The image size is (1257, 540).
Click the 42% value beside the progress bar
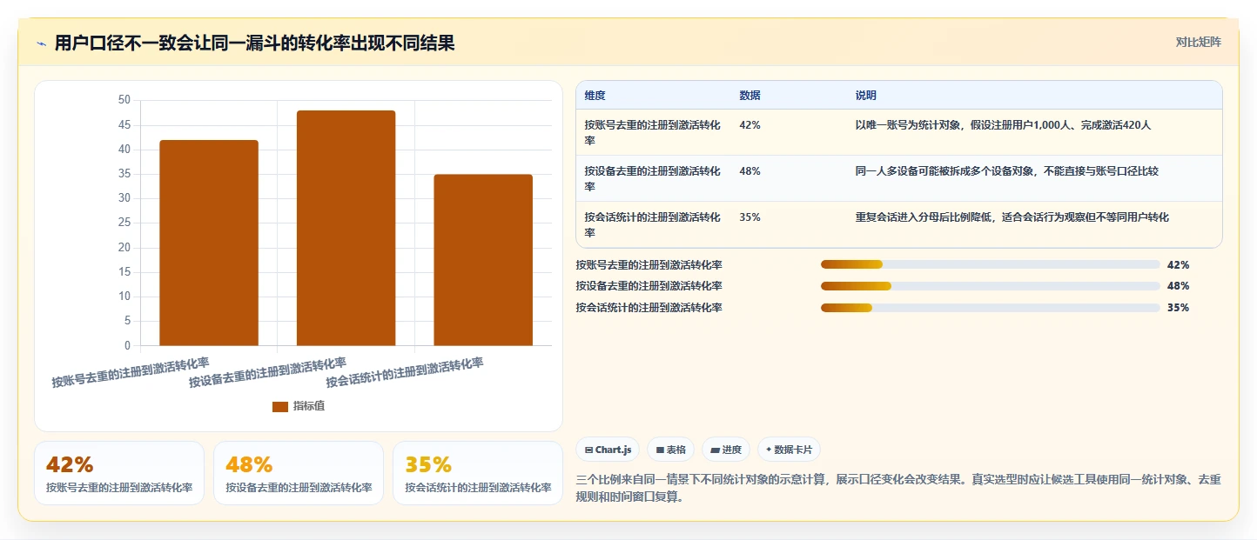tap(1178, 264)
